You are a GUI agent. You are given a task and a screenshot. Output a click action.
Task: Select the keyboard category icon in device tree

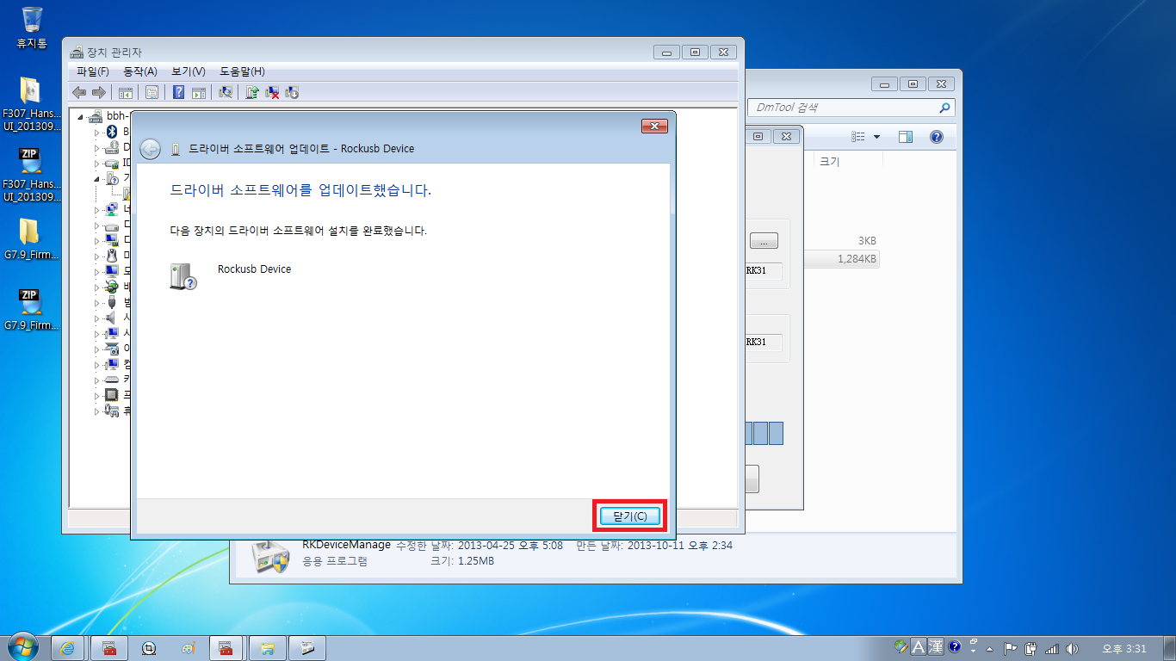coord(111,380)
